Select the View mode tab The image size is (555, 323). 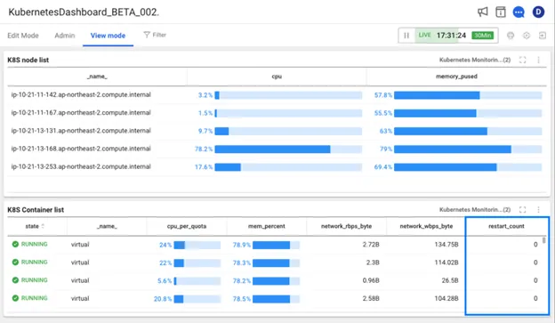pyautogui.click(x=108, y=36)
